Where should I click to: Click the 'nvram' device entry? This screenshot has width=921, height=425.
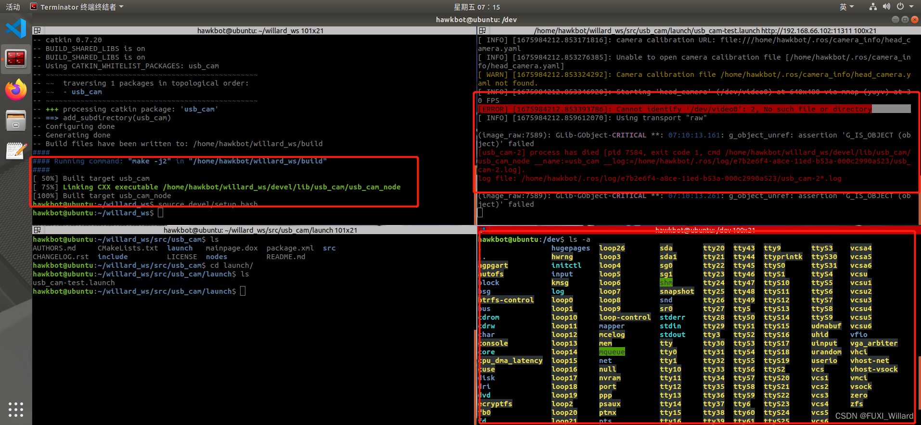tap(610, 378)
